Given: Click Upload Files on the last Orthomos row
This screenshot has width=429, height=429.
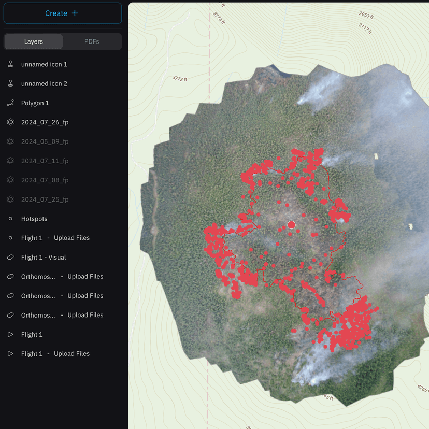Looking at the screenshot, I should (85, 315).
